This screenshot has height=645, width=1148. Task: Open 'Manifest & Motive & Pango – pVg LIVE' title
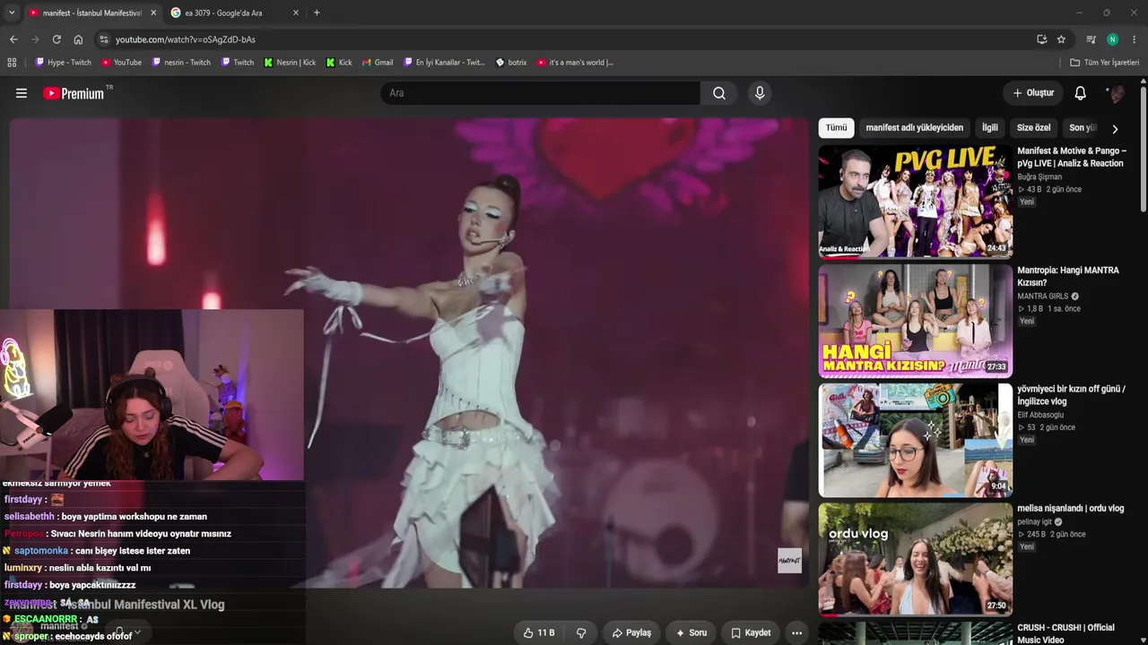[1072, 158]
